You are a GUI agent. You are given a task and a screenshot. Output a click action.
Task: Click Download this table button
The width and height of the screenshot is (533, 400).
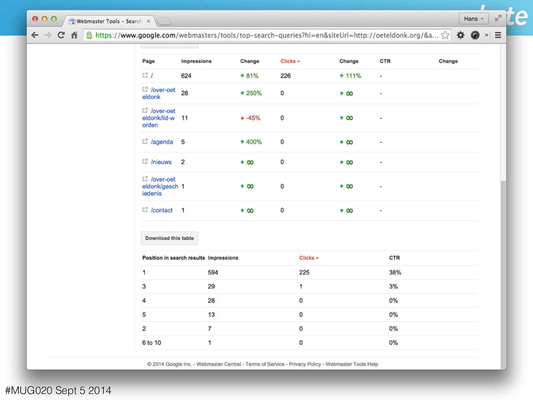pyautogui.click(x=170, y=238)
